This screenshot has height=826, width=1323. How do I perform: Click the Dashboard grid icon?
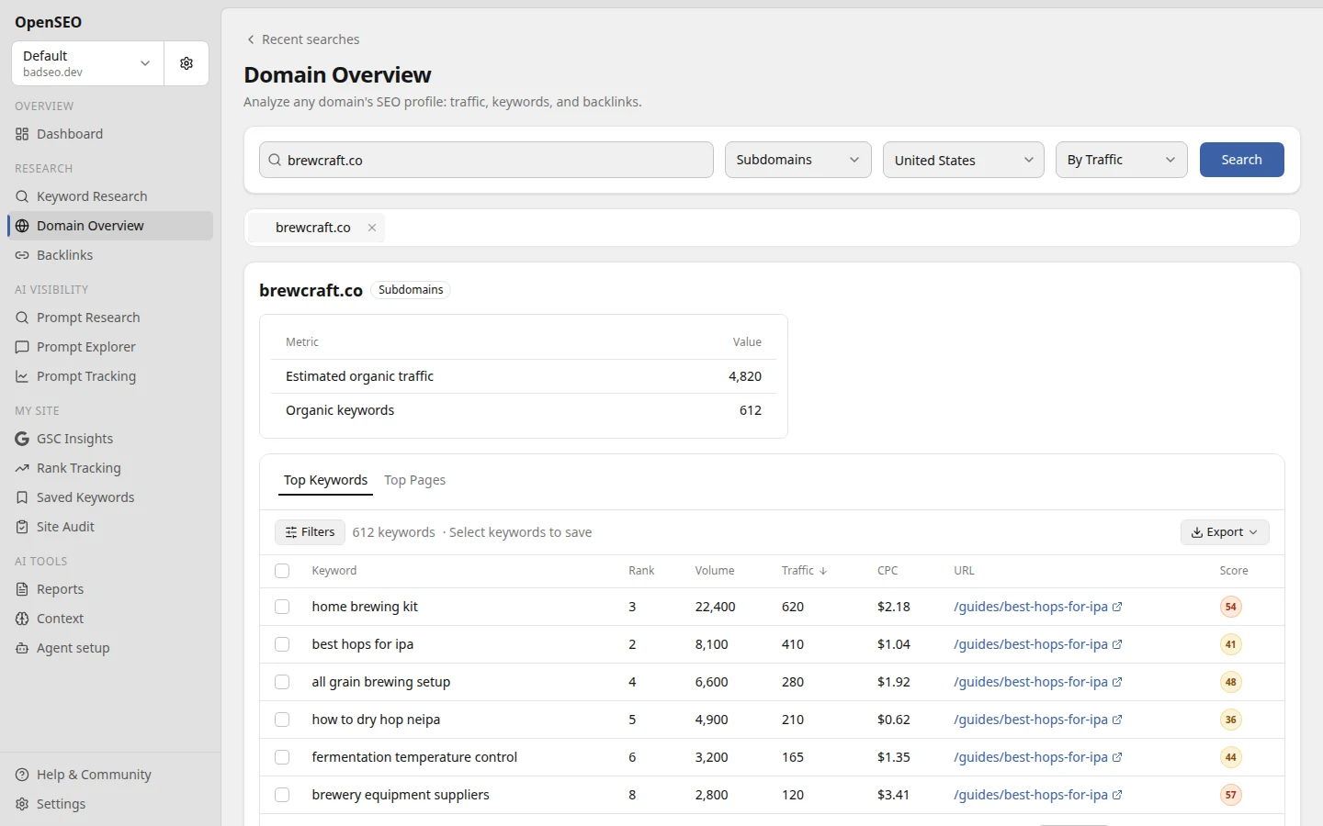click(22, 134)
